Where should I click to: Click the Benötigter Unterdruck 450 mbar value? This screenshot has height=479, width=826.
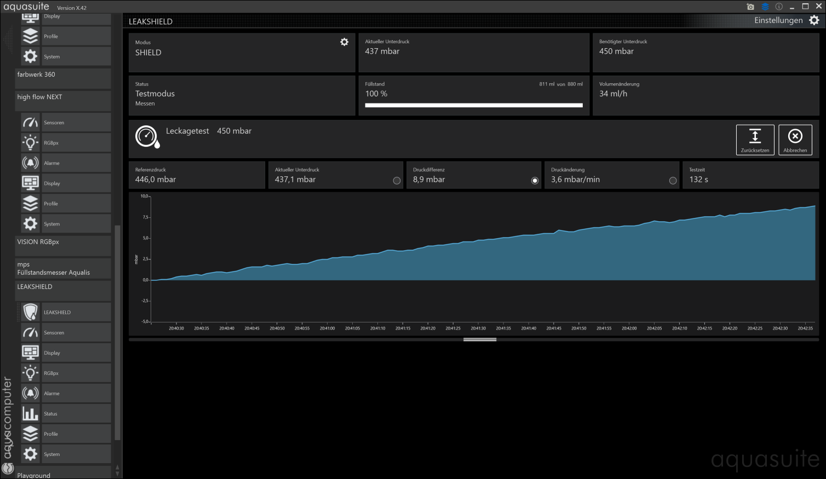click(616, 51)
